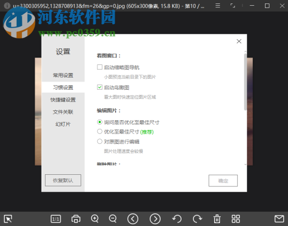
Task: Click the mail envelope icon
Action: [279, 219]
